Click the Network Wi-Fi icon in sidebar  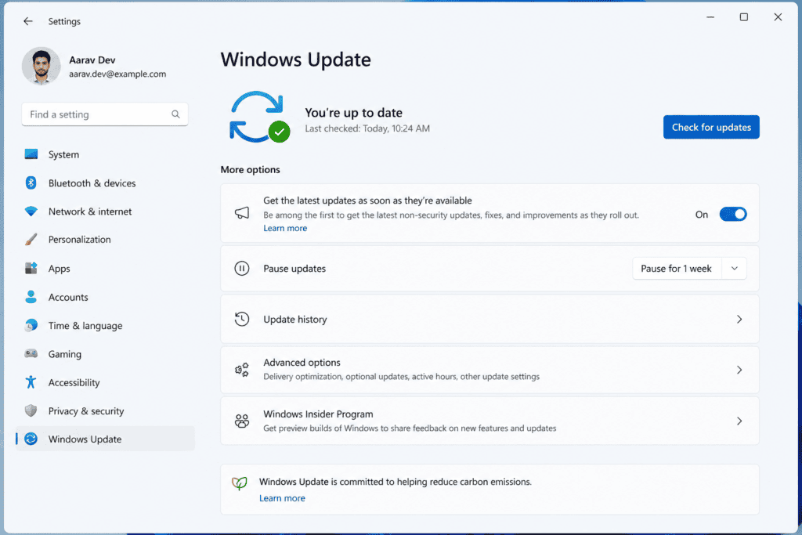coord(31,211)
